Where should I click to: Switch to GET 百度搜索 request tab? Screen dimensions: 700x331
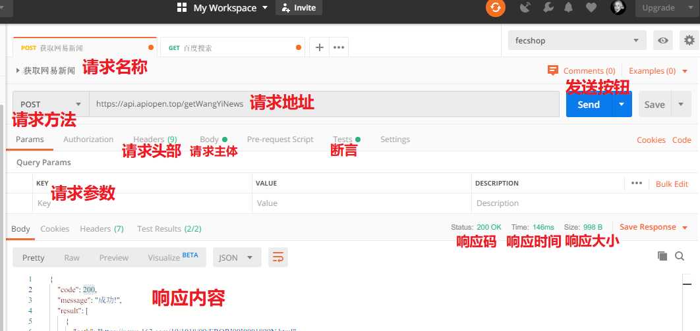click(233, 47)
